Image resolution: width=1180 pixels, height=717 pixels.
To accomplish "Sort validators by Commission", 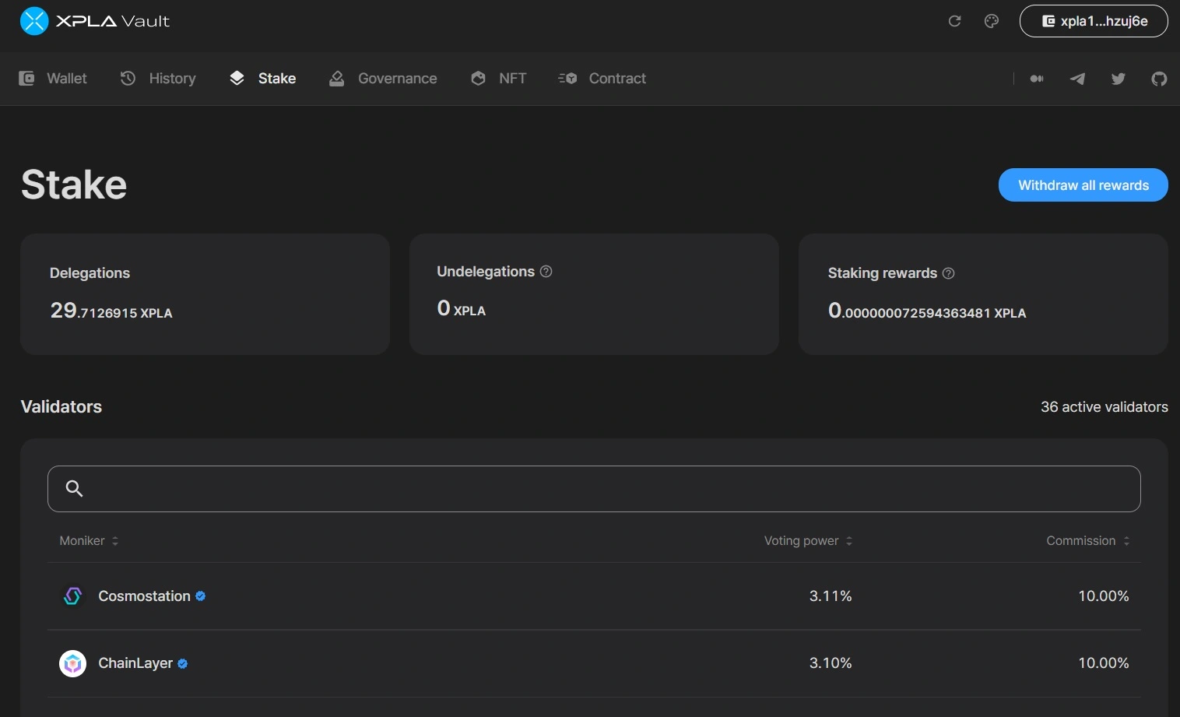I will tap(1087, 541).
